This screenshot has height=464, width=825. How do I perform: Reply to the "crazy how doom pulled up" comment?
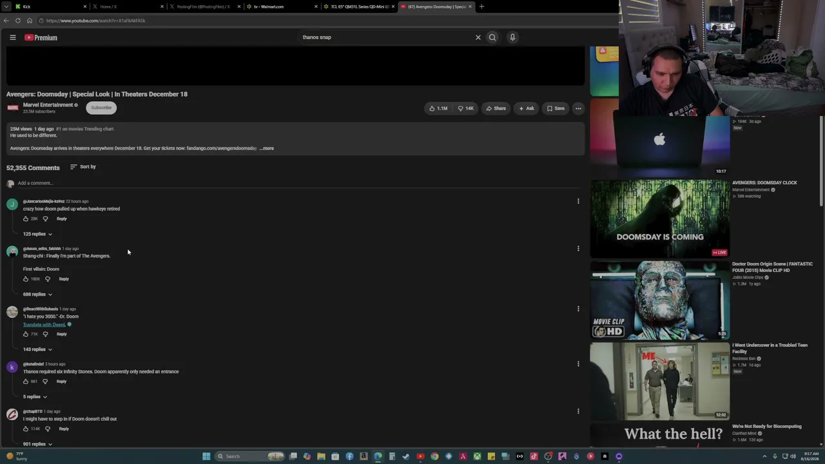(x=61, y=219)
